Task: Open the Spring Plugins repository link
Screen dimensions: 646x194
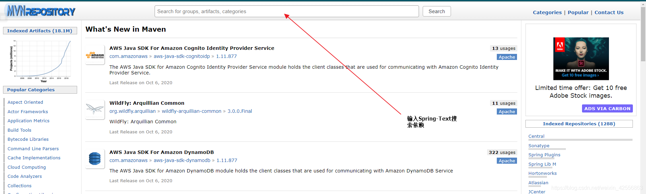Action: click(544, 155)
